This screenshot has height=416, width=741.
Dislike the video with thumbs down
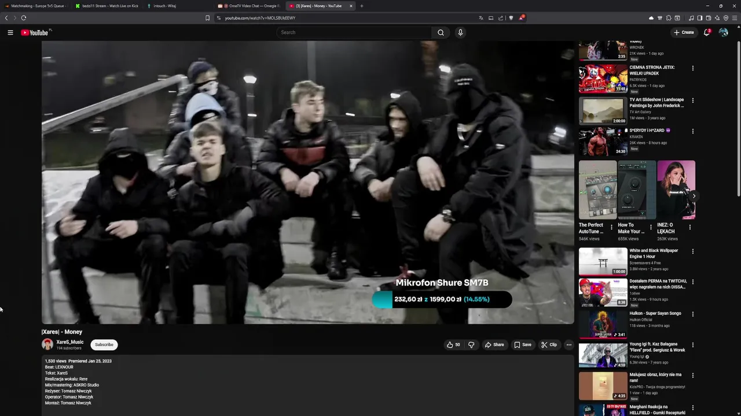pos(471,345)
